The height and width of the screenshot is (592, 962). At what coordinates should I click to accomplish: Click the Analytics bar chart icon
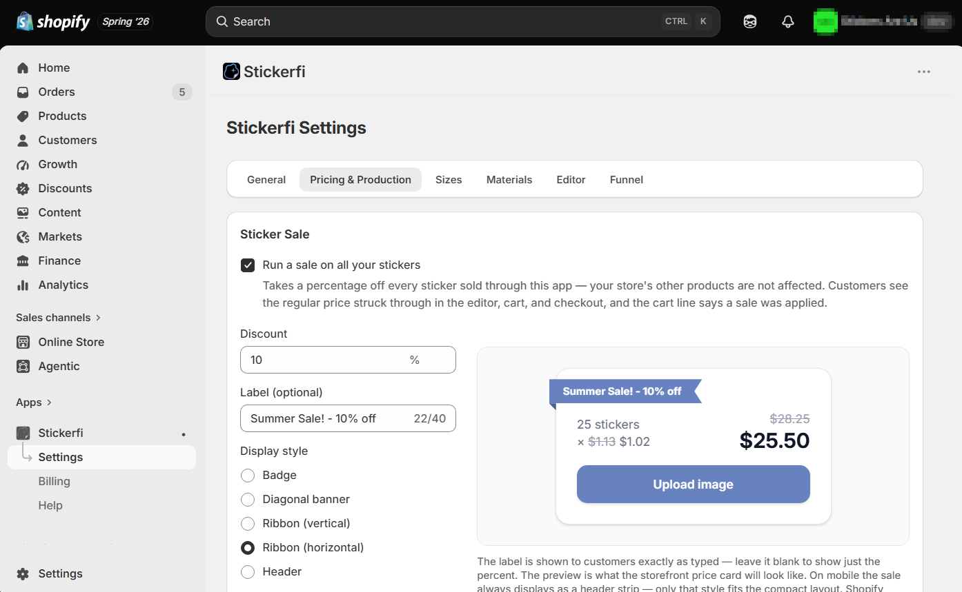tap(23, 285)
